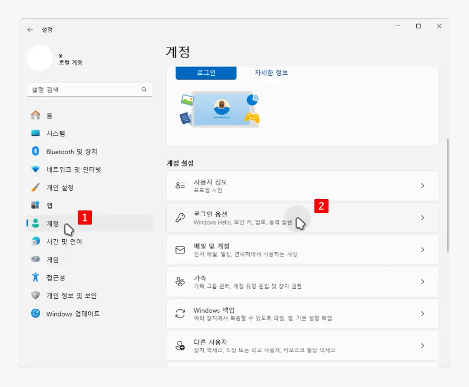Click the 시간 및 언어 globe clock icon
469x387 pixels.
[36, 241]
